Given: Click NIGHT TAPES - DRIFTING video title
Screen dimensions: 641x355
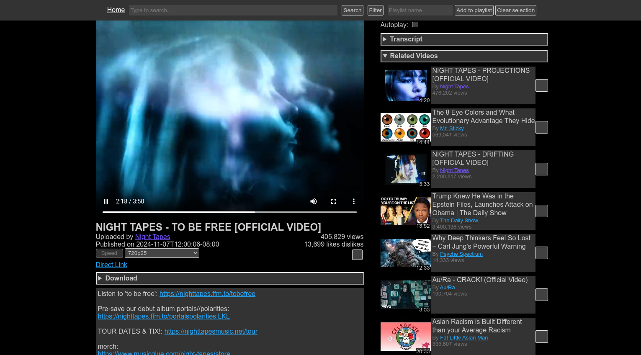Looking at the screenshot, I should click(473, 159).
